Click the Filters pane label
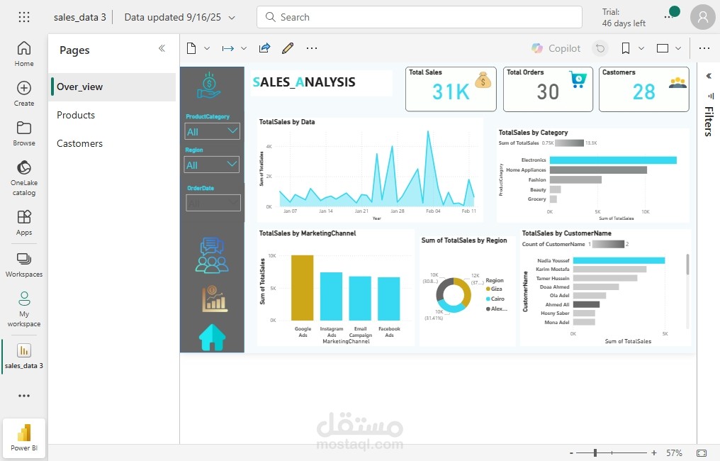 tap(709, 121)
